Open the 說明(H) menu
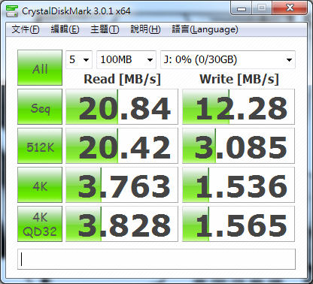 [x=145, y=29]
